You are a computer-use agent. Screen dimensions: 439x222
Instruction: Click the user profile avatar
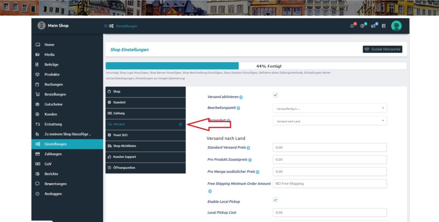[x=396, y=26]
